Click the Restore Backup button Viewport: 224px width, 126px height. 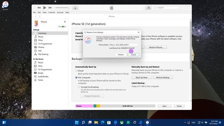(163, 77)
